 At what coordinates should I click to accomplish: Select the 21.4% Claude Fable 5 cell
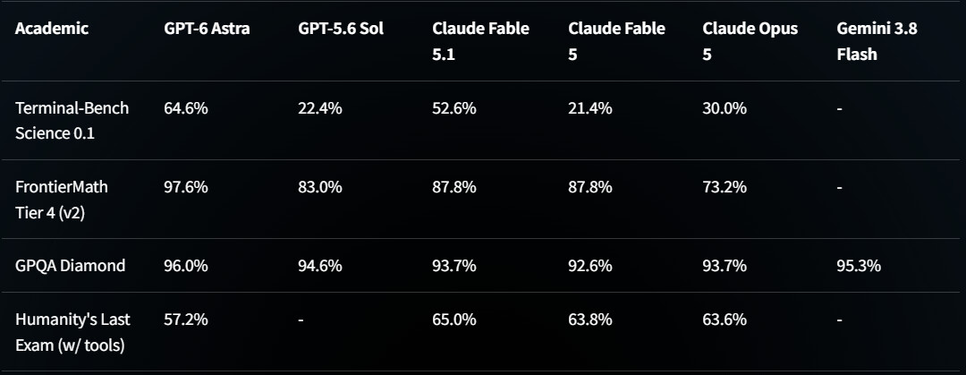590,108
